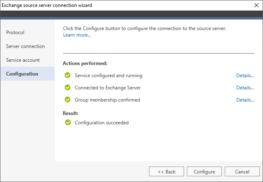This screenshot has height=182, width=263.
Task: Go back with the << Back button
Action: point(167,171)
